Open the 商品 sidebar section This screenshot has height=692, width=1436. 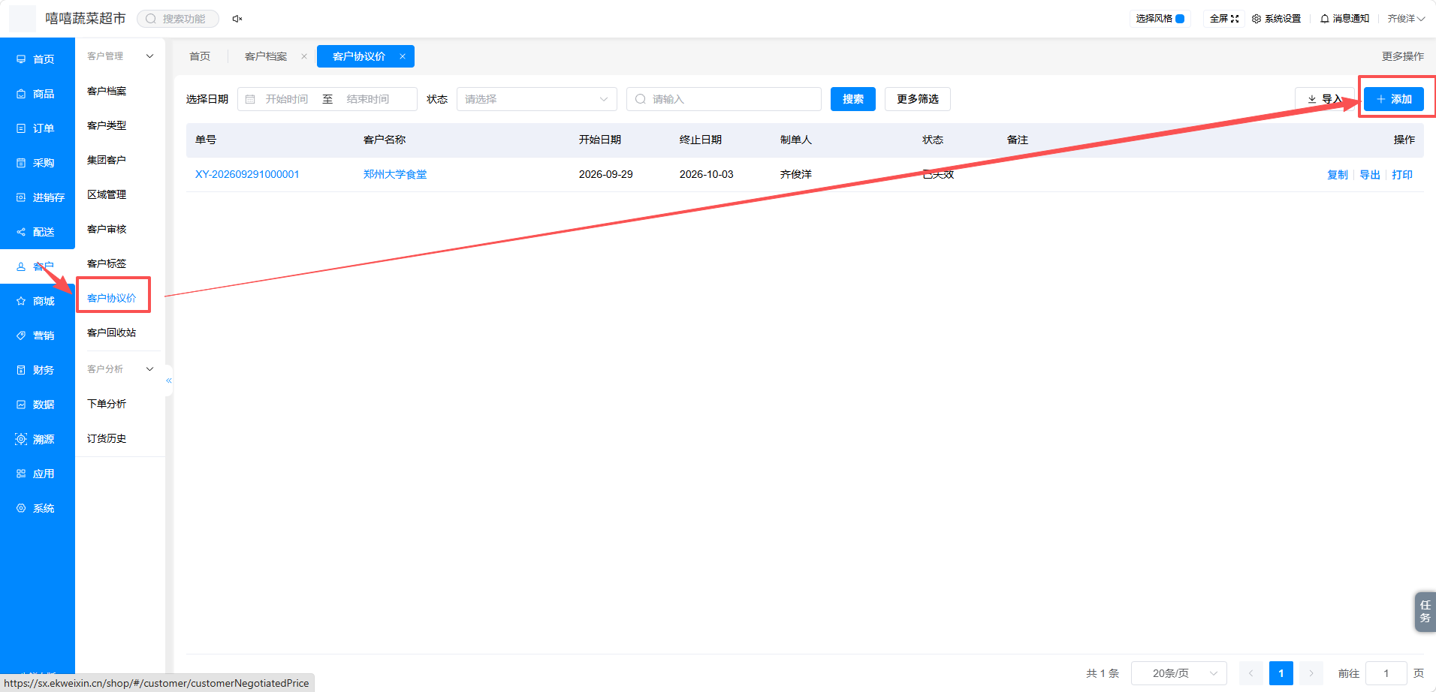click(36, 94)
